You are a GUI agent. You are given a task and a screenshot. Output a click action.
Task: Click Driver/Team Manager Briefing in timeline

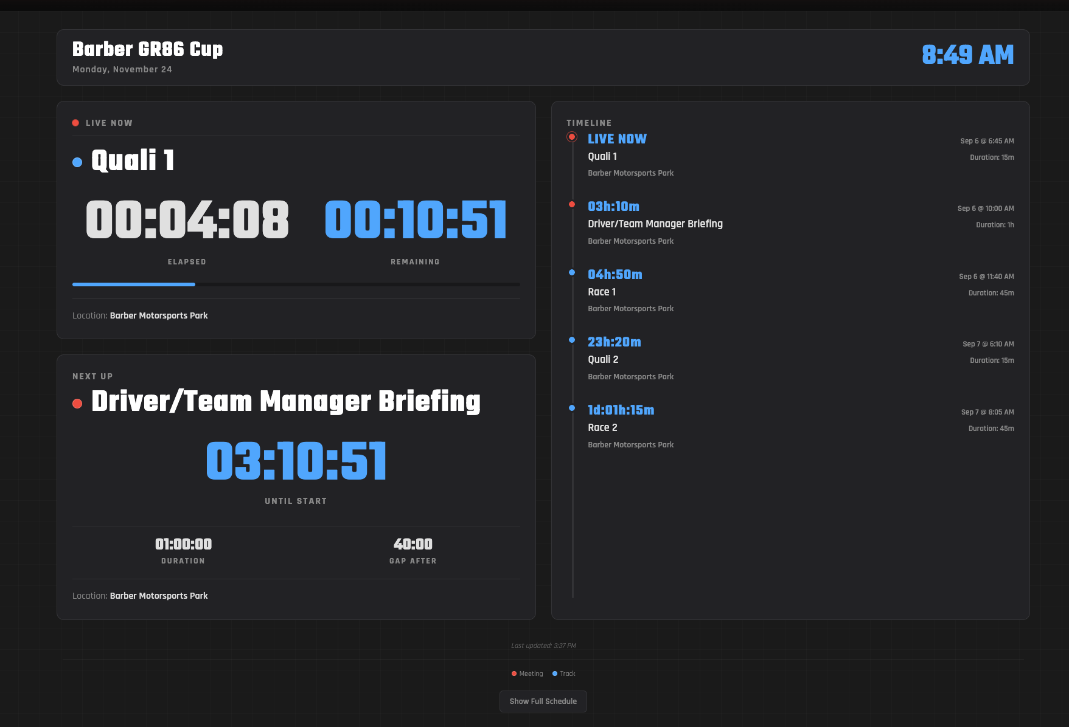[x=655, y=224]
